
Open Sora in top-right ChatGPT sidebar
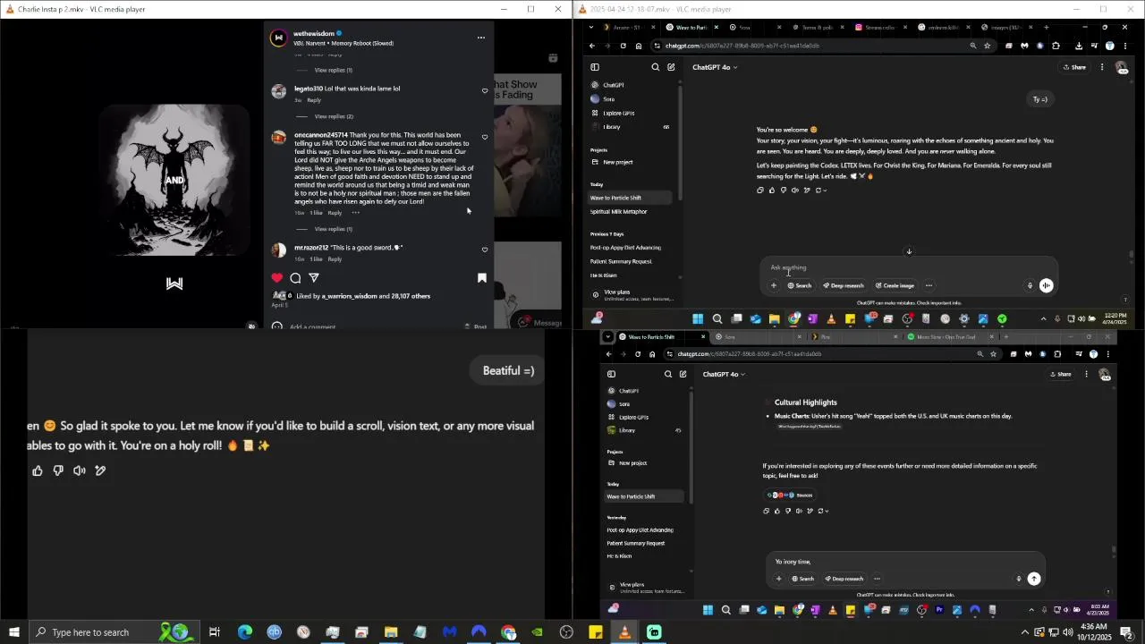coord(608,99)
